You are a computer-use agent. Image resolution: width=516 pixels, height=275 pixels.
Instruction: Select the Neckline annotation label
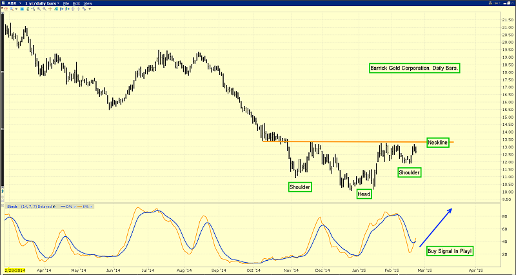437,143
